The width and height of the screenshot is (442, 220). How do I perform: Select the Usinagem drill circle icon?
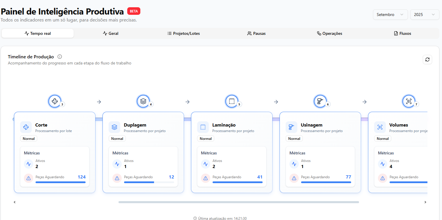pyautogui.click(x=320, y=101)
